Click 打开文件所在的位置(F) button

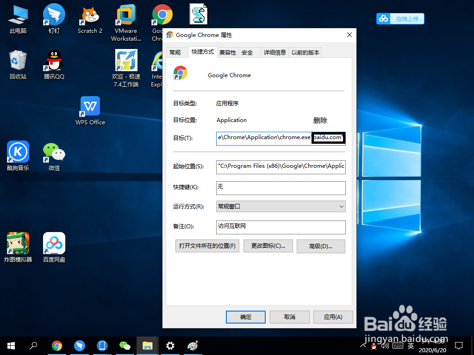coord(207,246)
